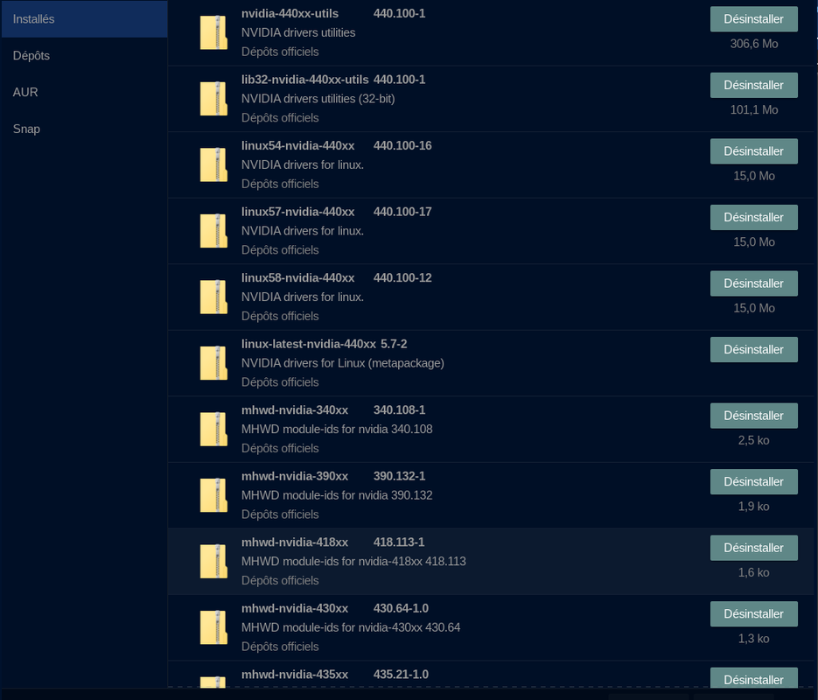Click version 440.100-12 text

[x=402, y=278]
